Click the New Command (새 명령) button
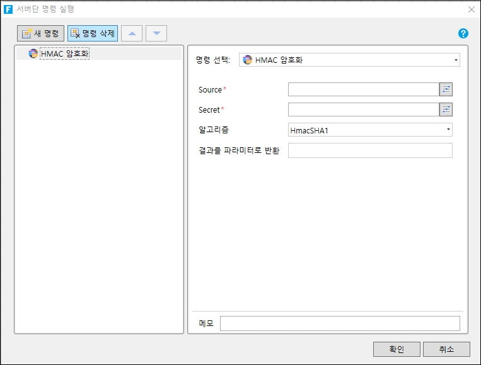 click(x=40, y=33)
